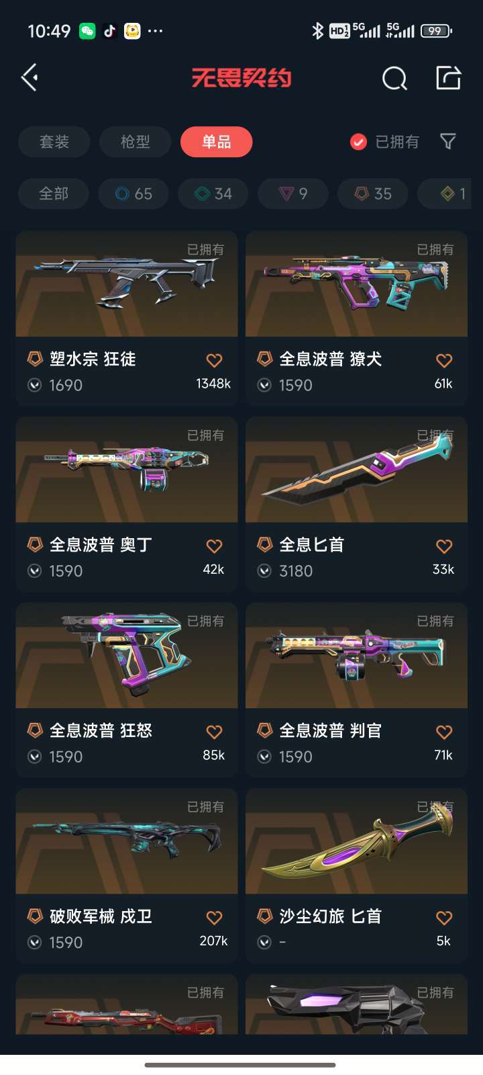This screenshot has height=1075, width=483.
Task: Select the 全部 rarity filter chip
Action: 54,193
